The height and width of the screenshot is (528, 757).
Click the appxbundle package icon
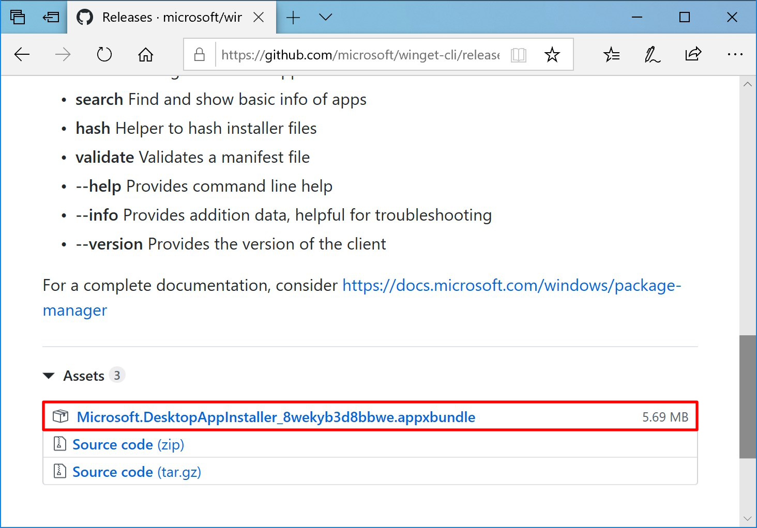point(60,416)
